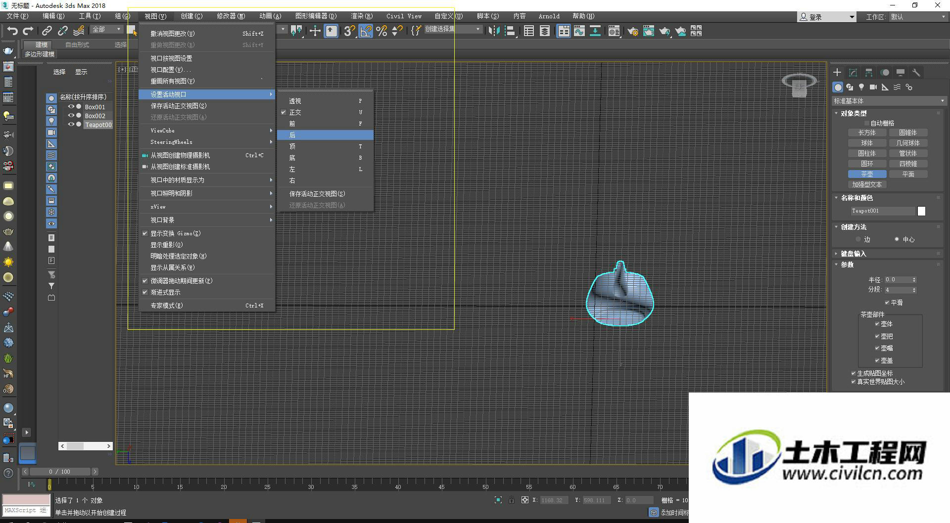Image resolution: width=950 pixels, height=523 pixels.
Task: Click the 半径 value field
Action: click(x=898, y=280)
